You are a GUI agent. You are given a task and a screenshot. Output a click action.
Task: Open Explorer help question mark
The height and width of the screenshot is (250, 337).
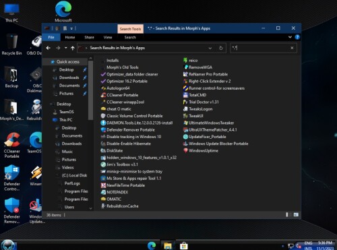[x=297, y=37]
